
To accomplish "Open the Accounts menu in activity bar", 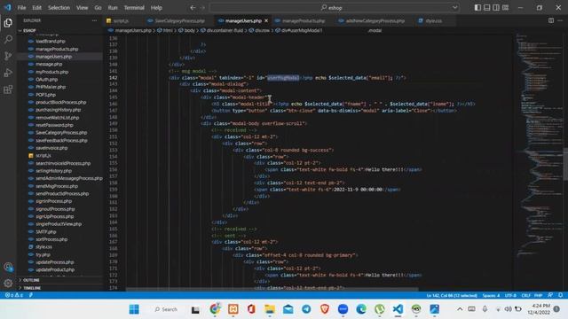I will pyautogui.click(x=8, y=267).
